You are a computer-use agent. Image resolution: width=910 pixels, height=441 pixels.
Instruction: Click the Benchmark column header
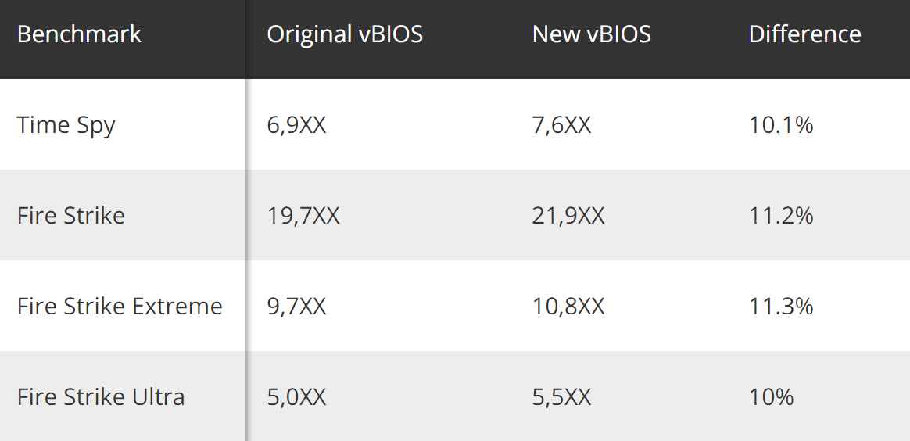pos(79,34)
